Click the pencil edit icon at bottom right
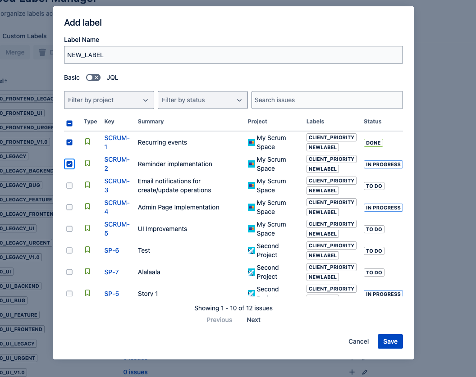This screenshot has height=377, width=476. (365, 372)
